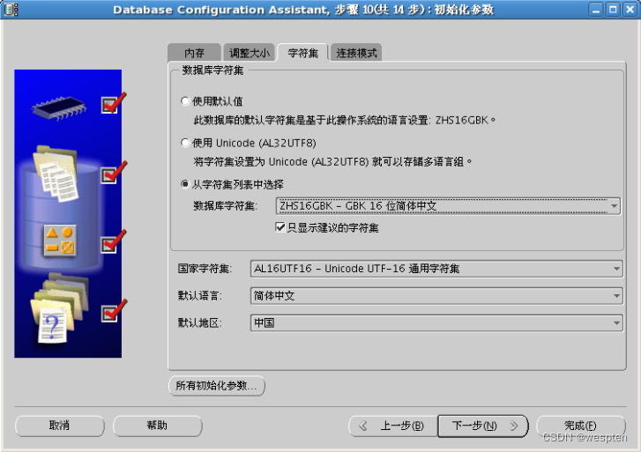
Task: Select the 使用默认值 radio button
Action: (x=185, y=101)
